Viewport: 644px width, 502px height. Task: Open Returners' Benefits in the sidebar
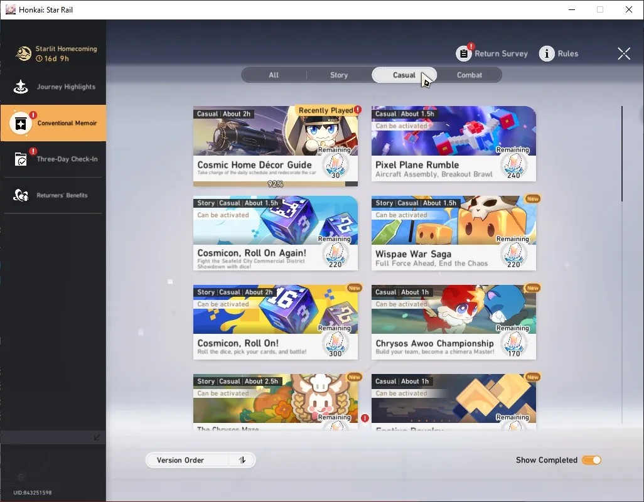pos(53,195)
